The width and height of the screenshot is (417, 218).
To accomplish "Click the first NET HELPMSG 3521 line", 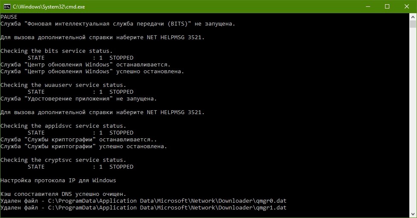I will tap(102, 37).
